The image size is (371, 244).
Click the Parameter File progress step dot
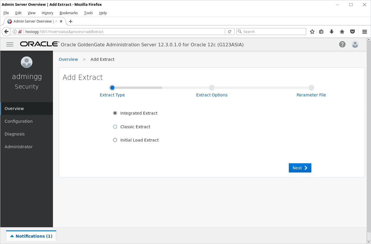(311, 88)
